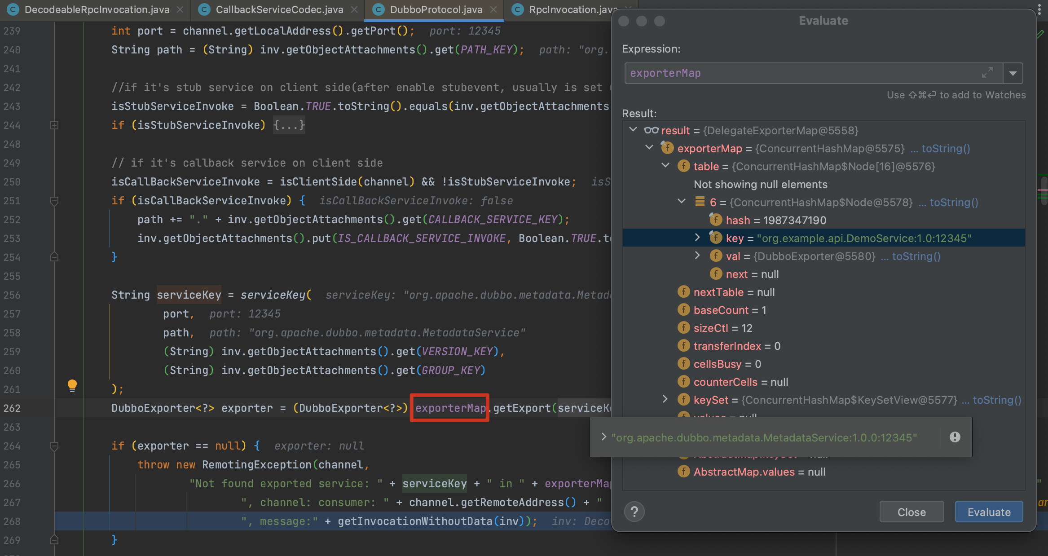The width and height of the screenshot is (1048, 556).
Task: Select the 'Not showing null elements' text
Action: pyautogui.click(x=760, y=184)
